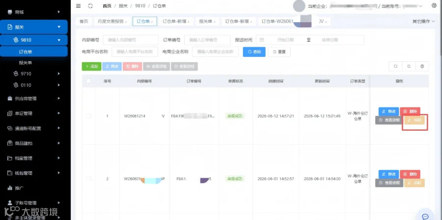Click the blue 查询 search button
The image size is (442, 220).
click(254, 52)
